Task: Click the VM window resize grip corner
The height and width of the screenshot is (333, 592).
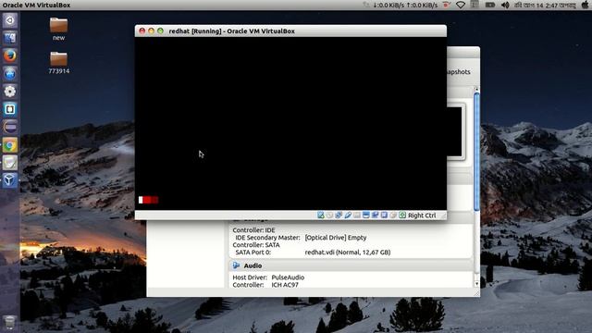Action: pyautogui.click(x=443, y=216)
